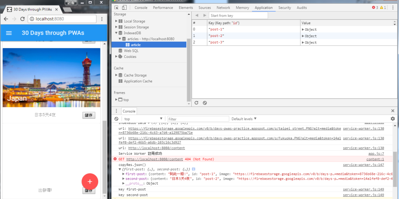
Task: Click the Japan Fukuoka tower card image
Action: [51, 78]
